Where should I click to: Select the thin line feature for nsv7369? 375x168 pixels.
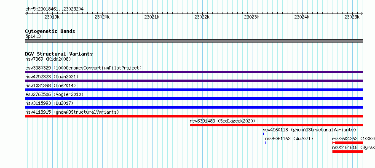(x=194, y=63)
